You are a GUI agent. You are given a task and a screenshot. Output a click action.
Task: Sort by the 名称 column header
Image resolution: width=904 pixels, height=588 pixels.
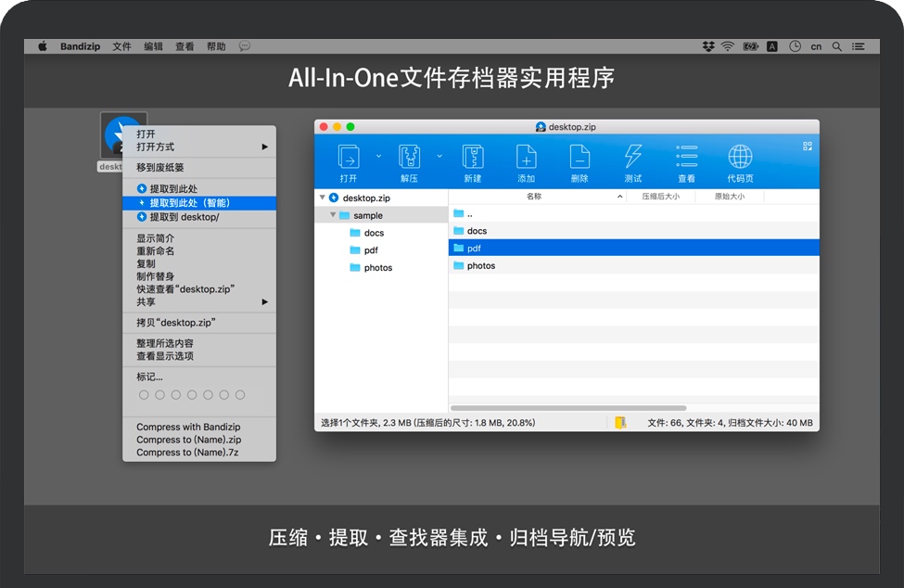pos(534,197)
